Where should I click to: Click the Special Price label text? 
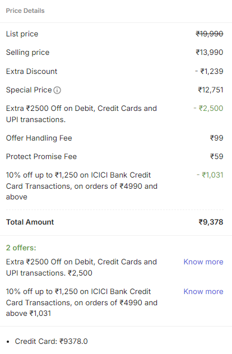click(x=29, y=90)
